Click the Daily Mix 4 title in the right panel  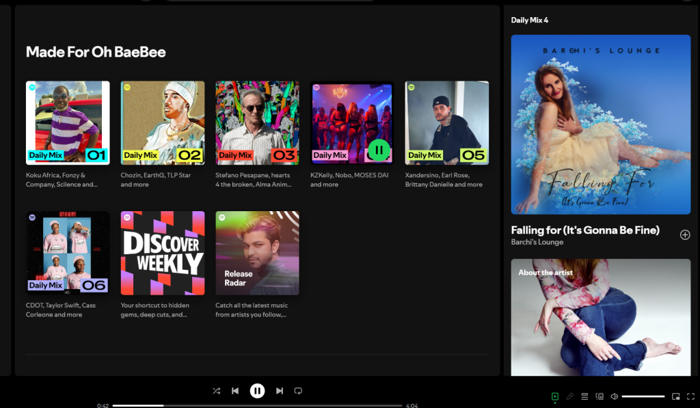pyautogui.click(x=530, y=20)
